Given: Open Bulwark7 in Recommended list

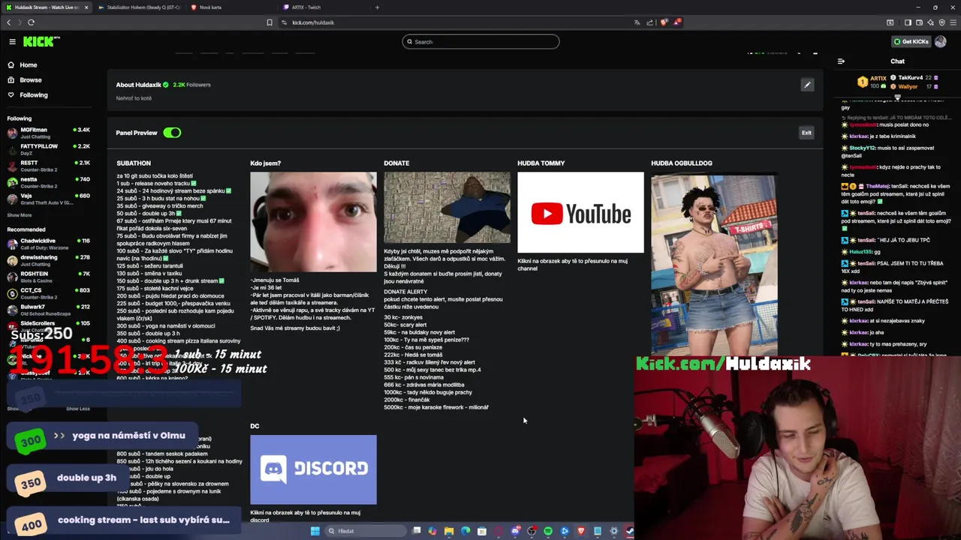Looking at the screenshot, I should (x=48, y=310).
